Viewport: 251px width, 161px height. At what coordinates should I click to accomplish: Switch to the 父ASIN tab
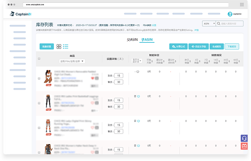tap(132, 39)
